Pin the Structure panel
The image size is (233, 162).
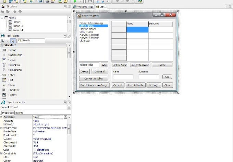coord(65,6)
